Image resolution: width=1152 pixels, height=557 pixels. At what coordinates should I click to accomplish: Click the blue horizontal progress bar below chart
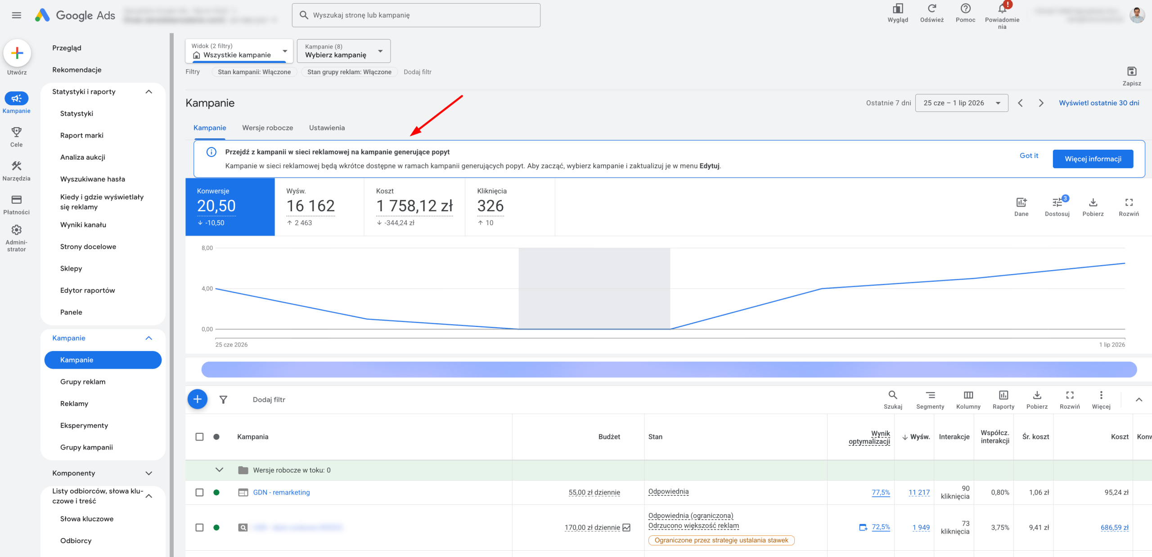pyautogui.click(x=669, y=370)
